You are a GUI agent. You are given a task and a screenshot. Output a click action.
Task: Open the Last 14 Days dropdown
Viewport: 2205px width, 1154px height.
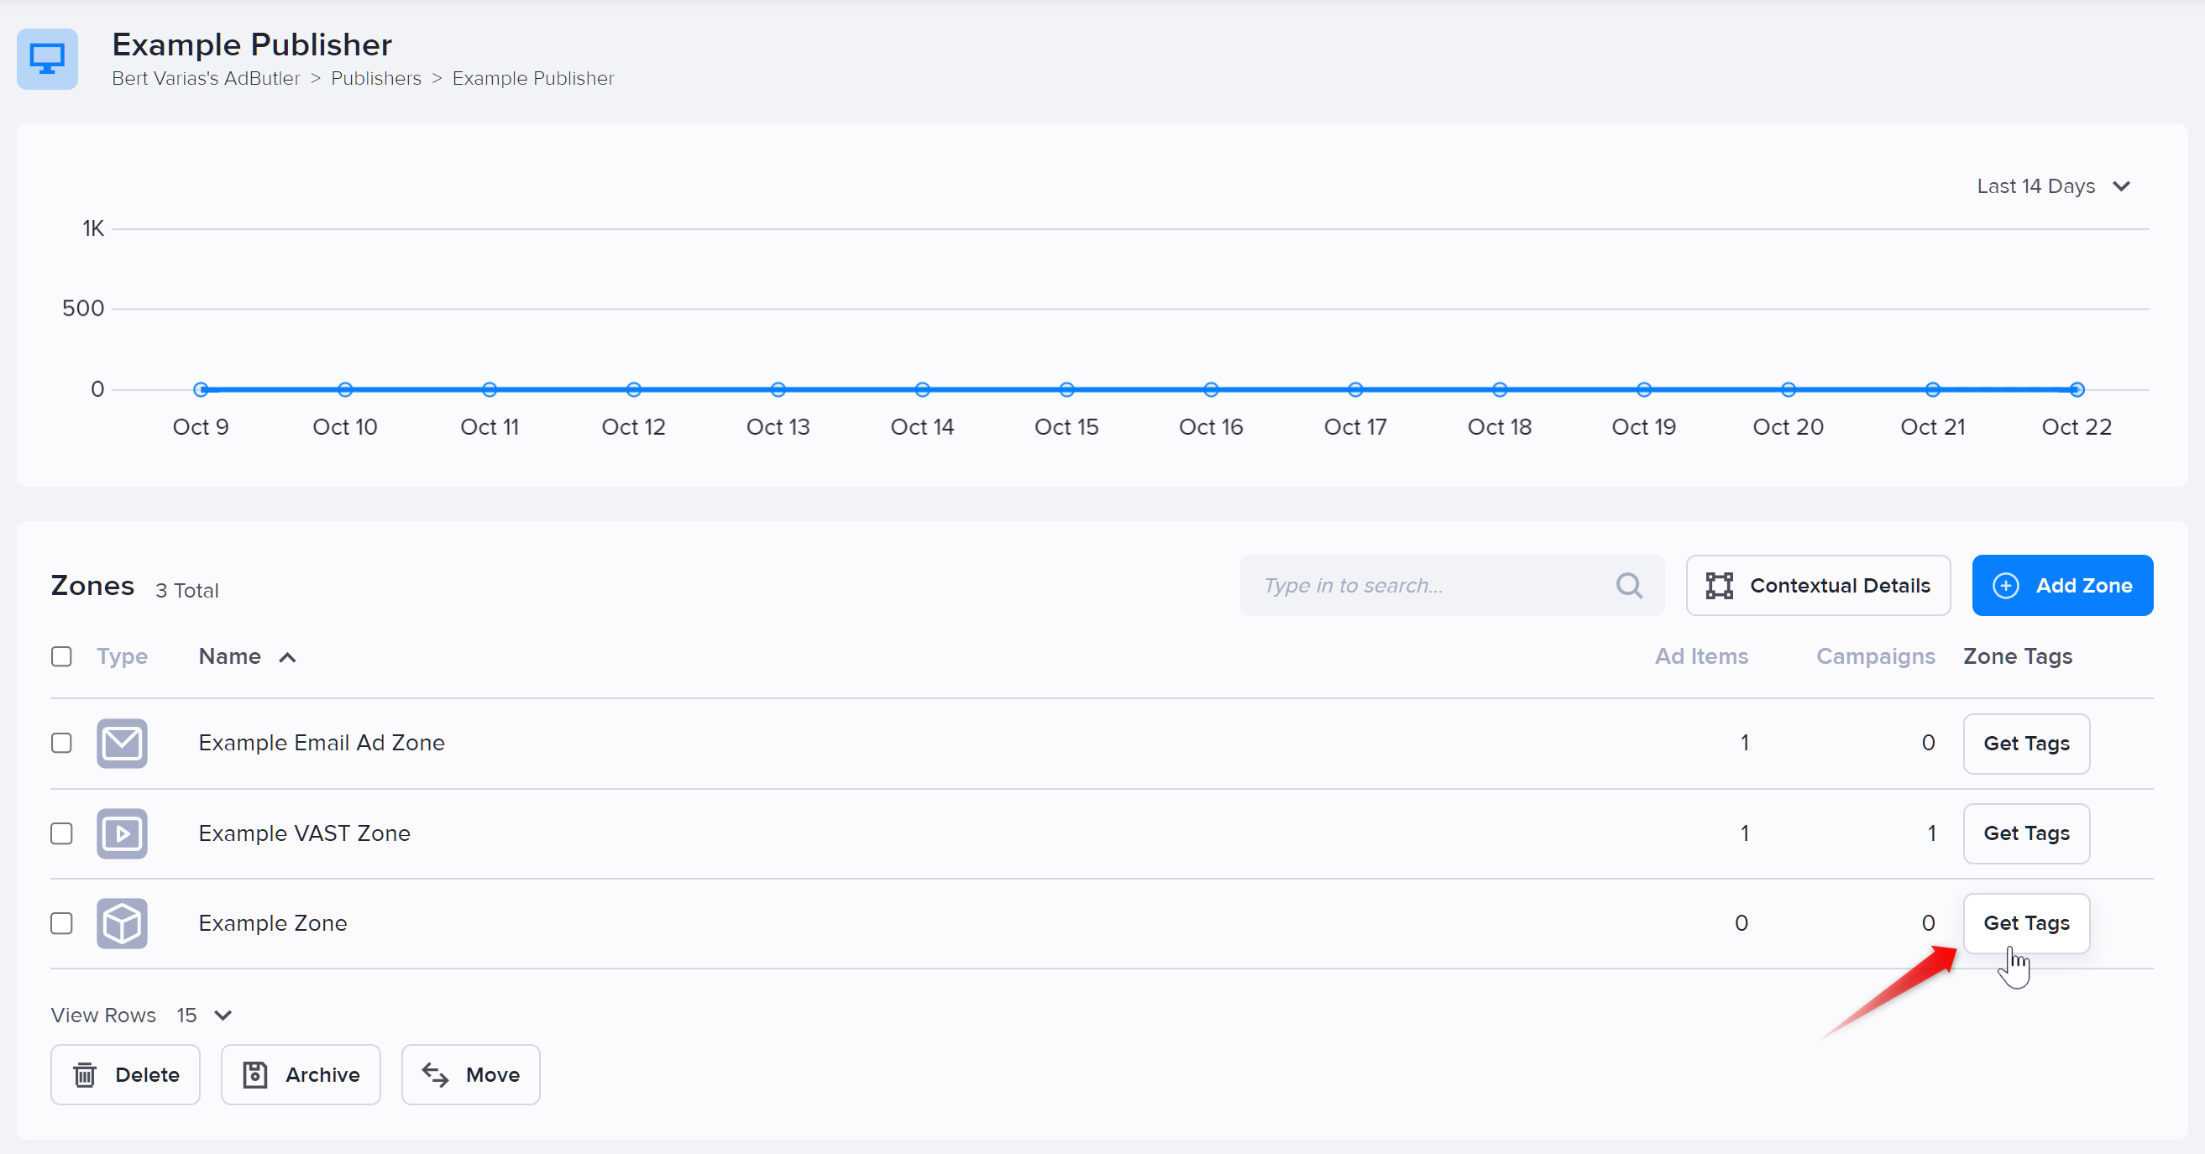click(x=2053, y=185)
